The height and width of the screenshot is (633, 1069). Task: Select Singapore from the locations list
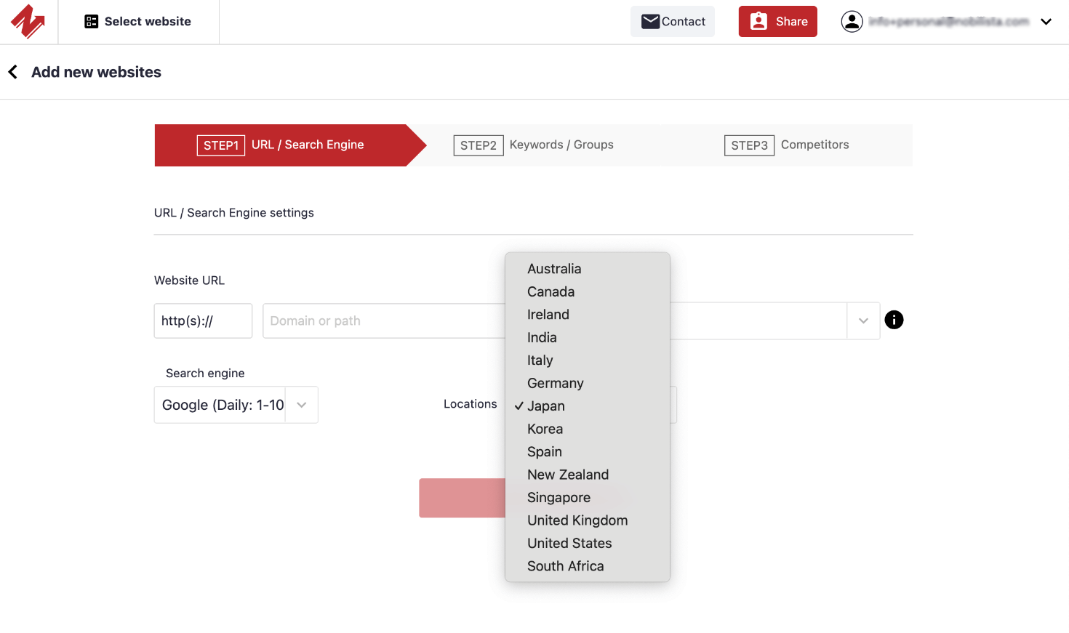[x=558, y=497]
